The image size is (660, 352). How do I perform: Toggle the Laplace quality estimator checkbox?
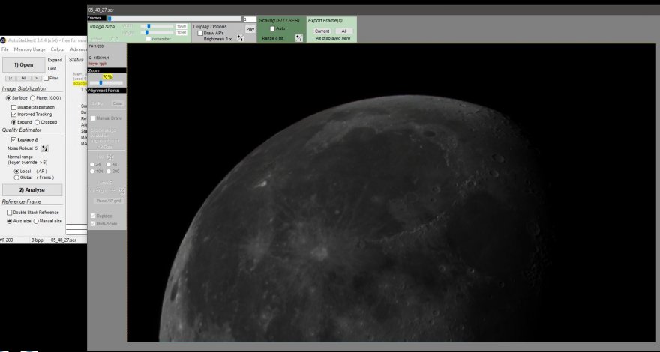pos(14,139)
